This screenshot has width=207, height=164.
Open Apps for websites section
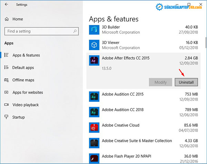[28, 93]
